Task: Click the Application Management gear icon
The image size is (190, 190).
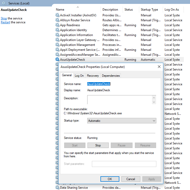Action: click(x=57, y=45)
